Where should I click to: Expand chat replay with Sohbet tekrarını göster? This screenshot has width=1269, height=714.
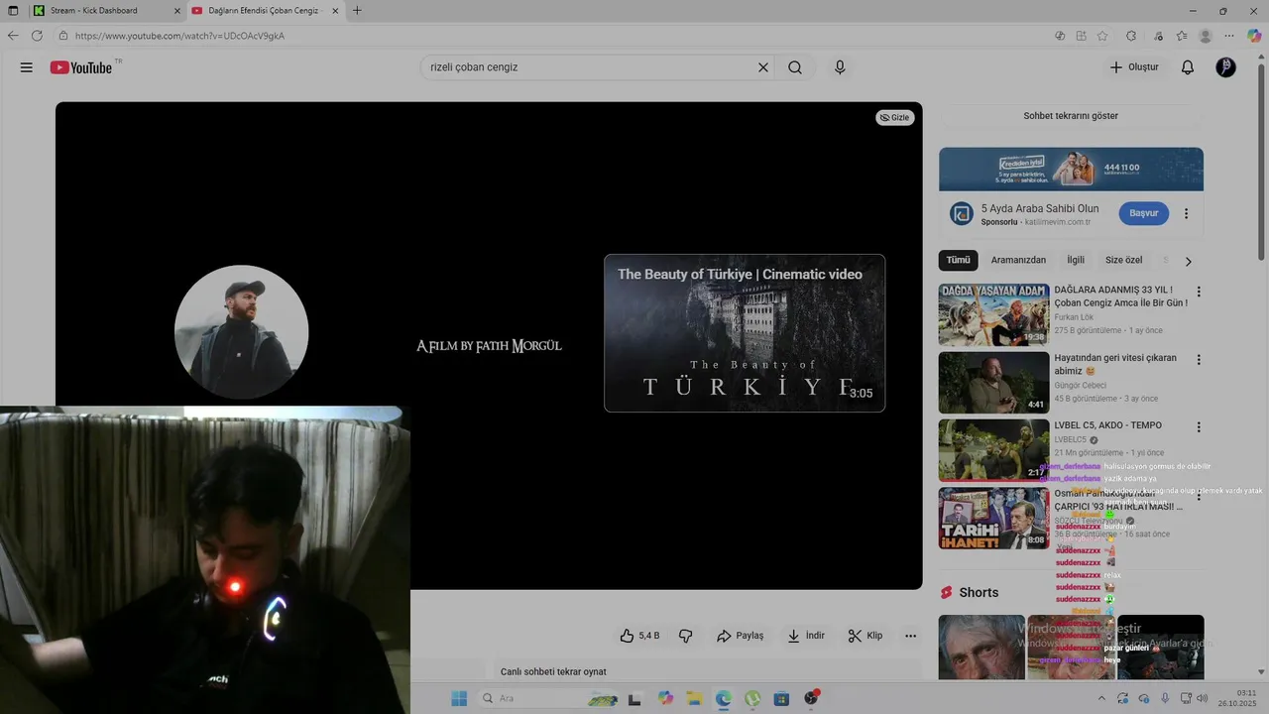coord(1071,116)
